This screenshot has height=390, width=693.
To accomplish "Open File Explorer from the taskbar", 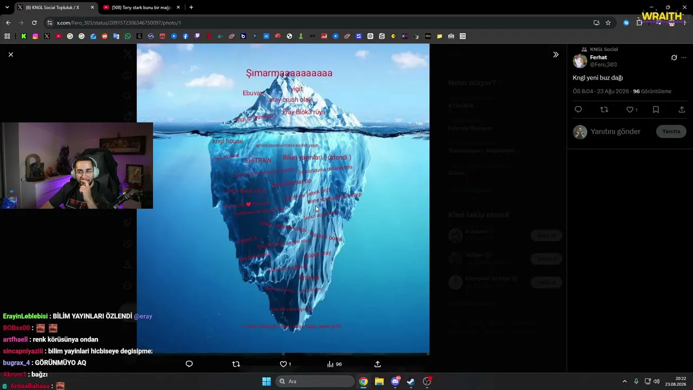I will (x=380, y=381).
